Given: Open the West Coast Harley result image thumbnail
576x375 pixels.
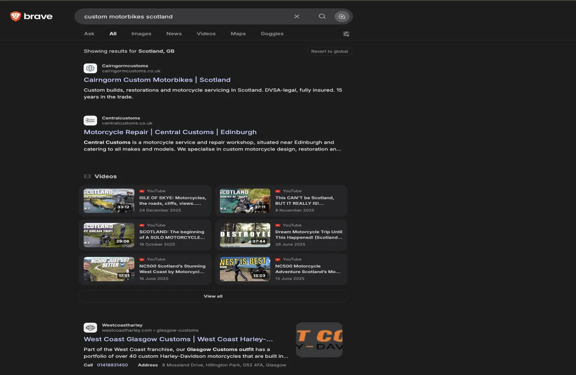Looking at the screenshot, I should (319, 339).
